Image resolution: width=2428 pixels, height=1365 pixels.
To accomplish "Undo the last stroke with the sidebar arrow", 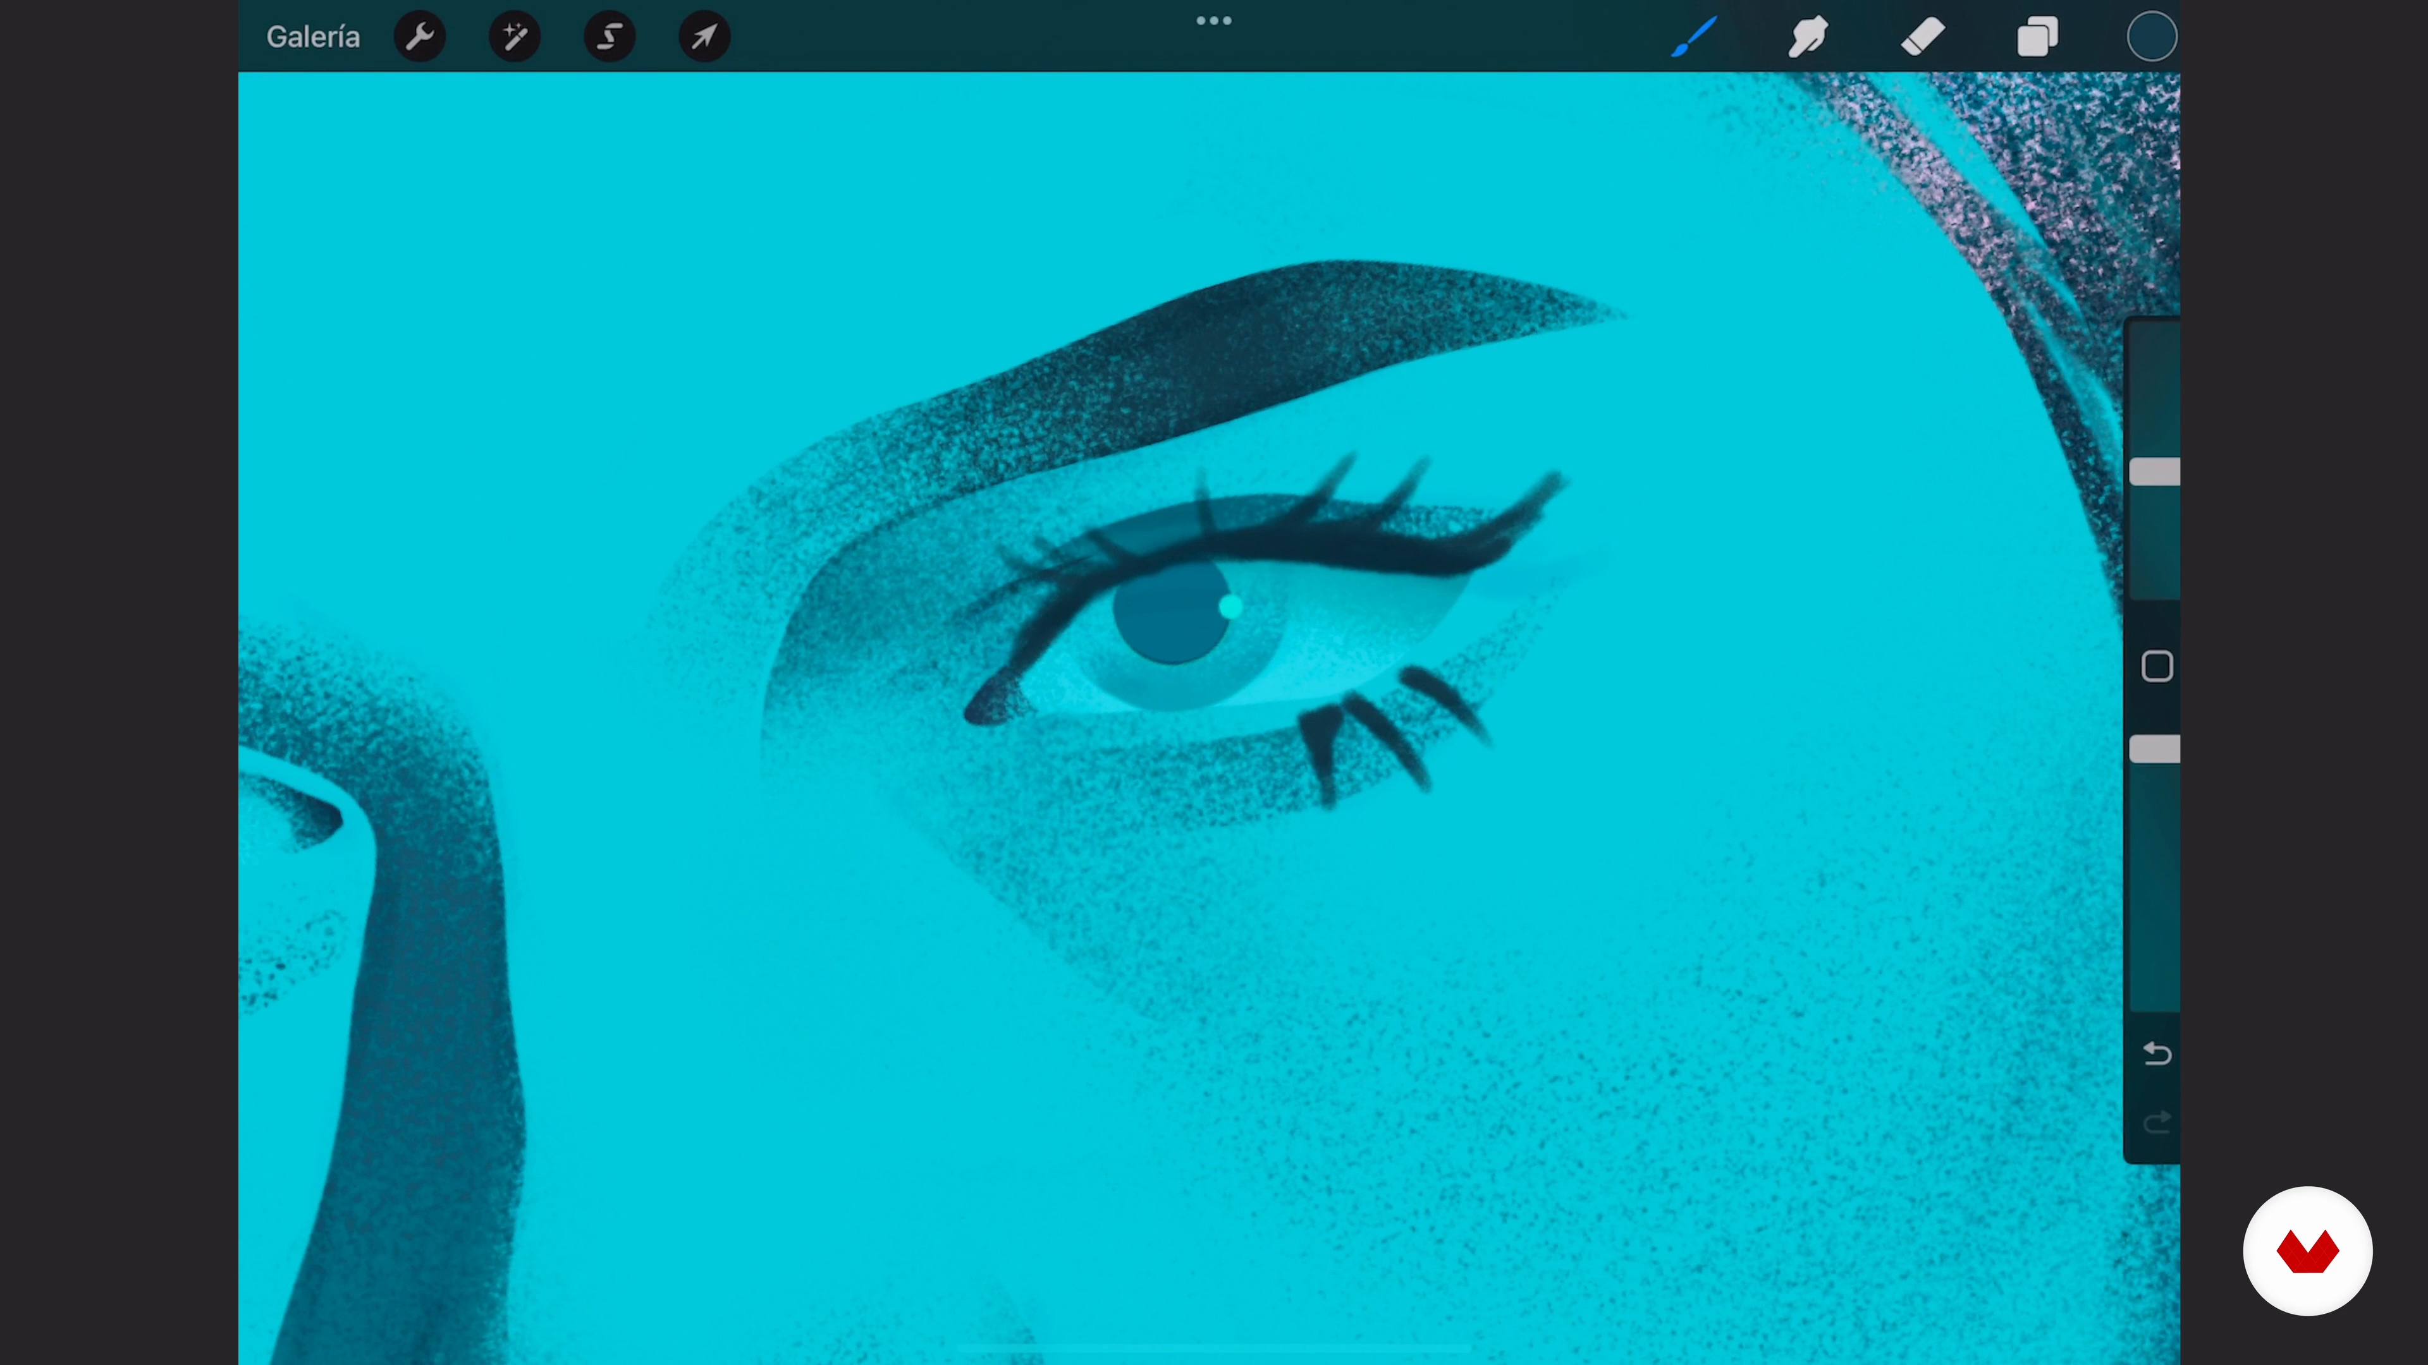I will tap(2157, 1053).
